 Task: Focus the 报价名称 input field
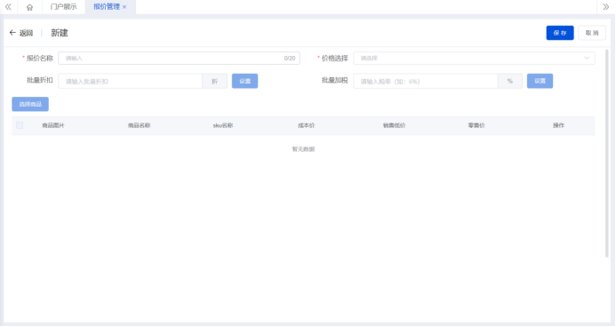[x=180, y=58]
